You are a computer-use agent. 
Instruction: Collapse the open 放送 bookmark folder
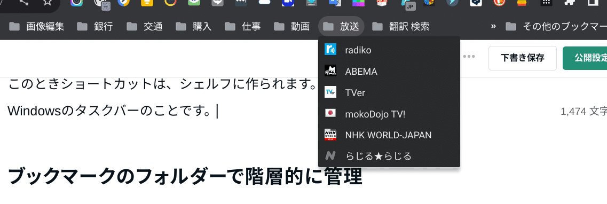(x=341, y=26)
